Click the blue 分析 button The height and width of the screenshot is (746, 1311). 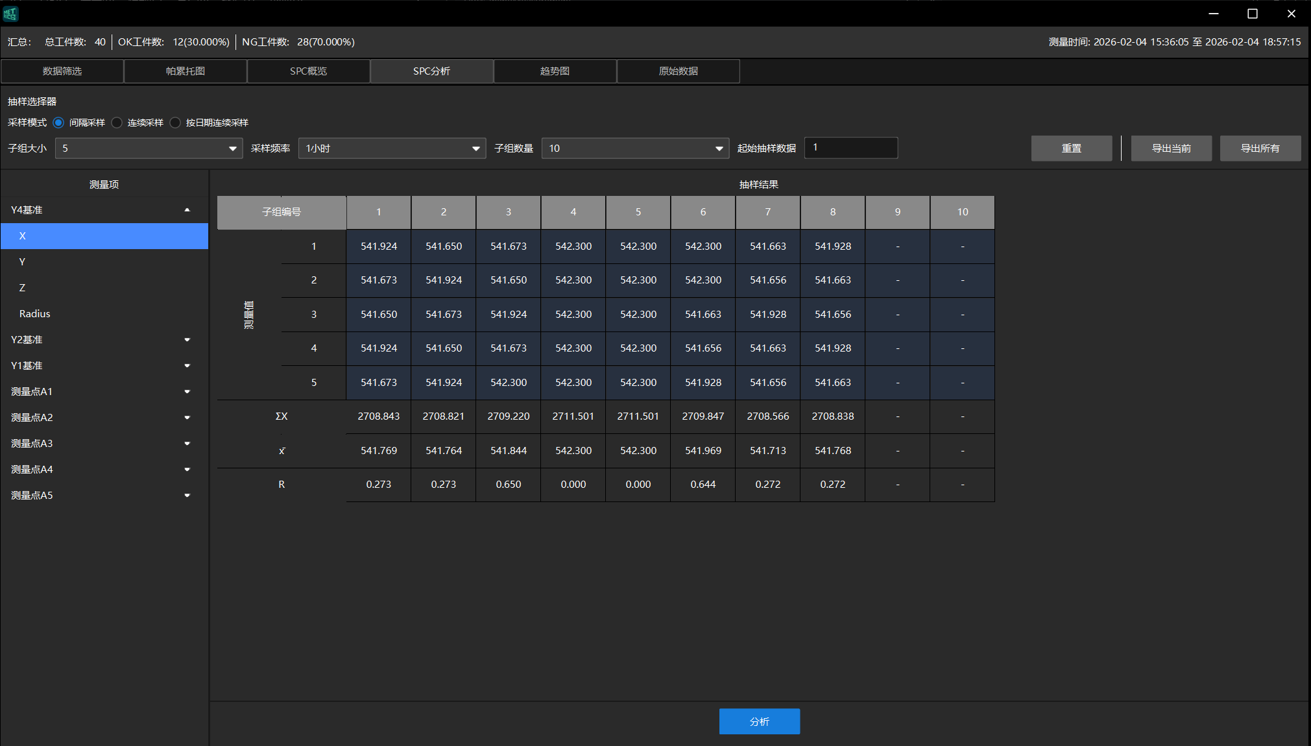759,721
